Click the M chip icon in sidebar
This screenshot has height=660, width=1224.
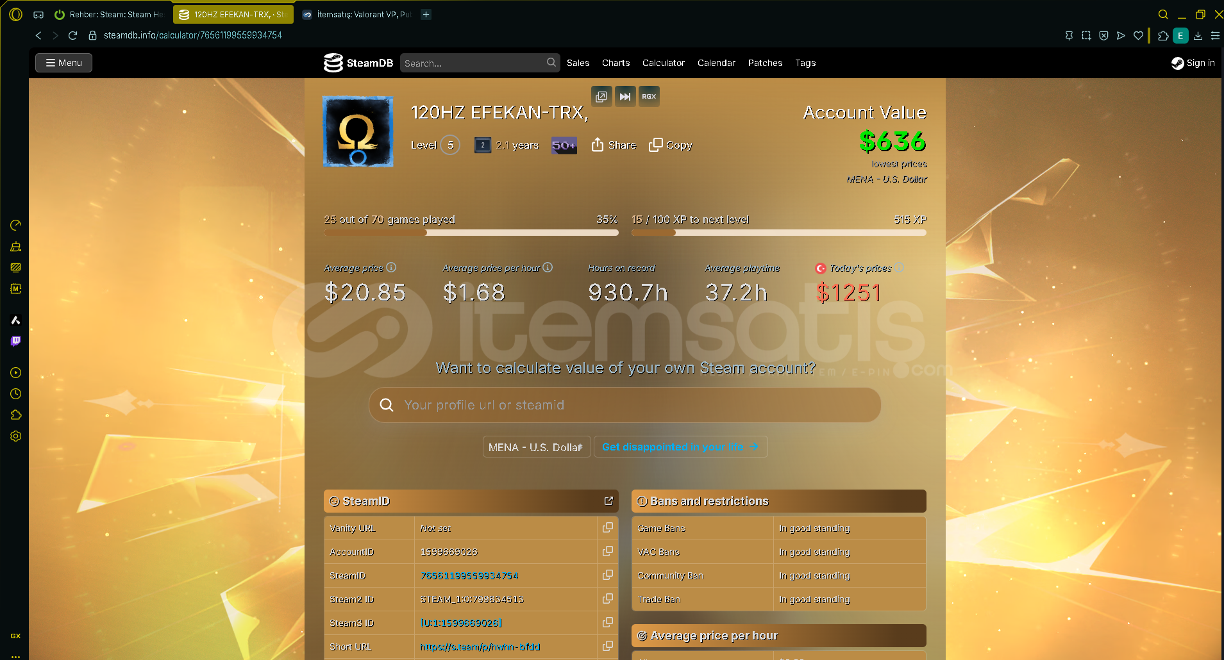click(16, 289)
